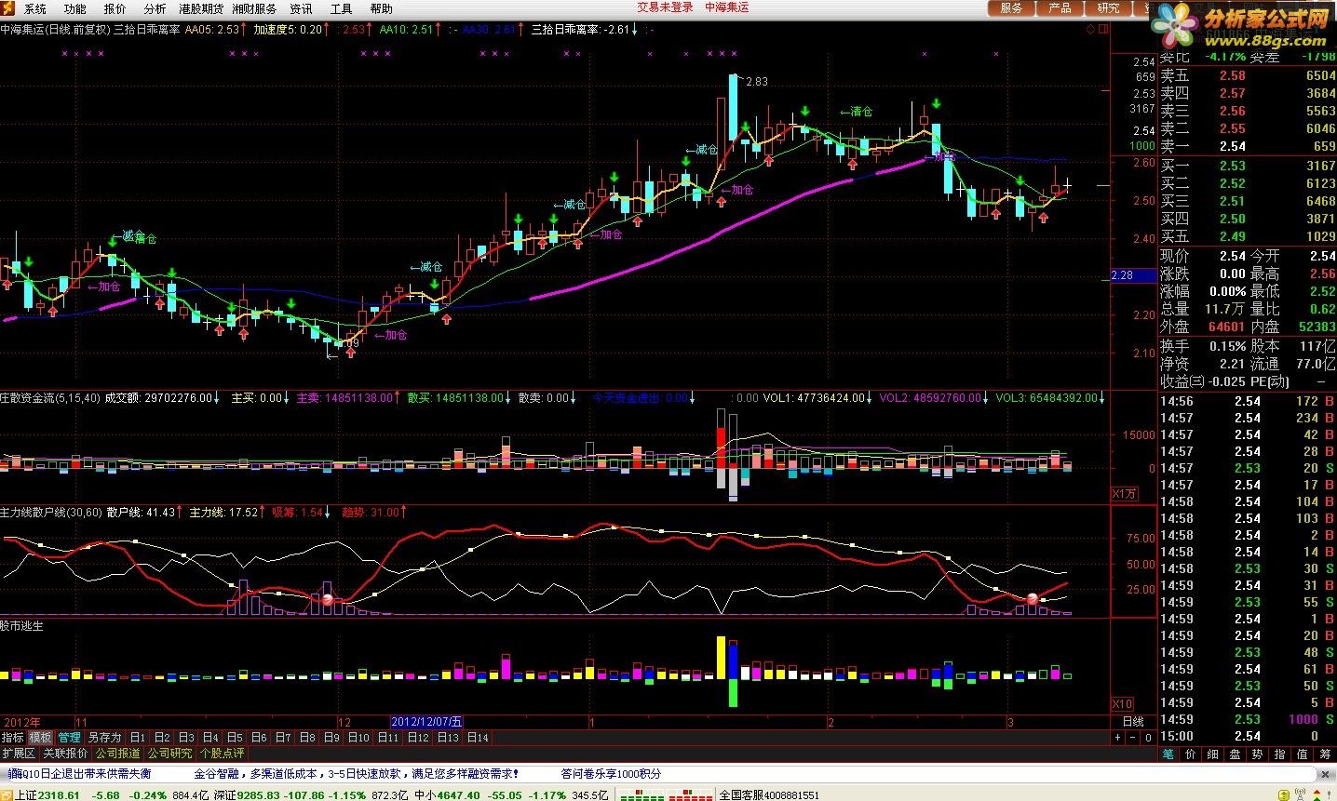
Task: Select the 细 tab in the quote panel
Action: point(1212,754)
